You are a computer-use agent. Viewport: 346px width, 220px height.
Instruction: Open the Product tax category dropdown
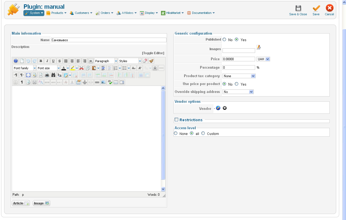239,76
